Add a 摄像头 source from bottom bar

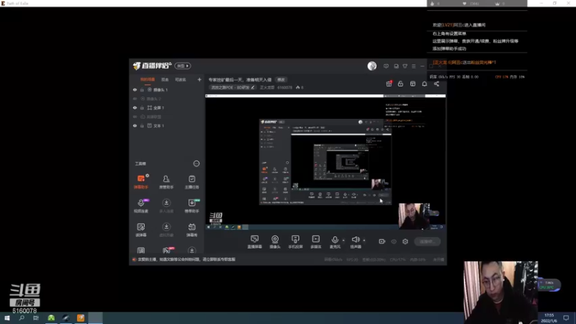pyautogui.click(x=275, y=242)
